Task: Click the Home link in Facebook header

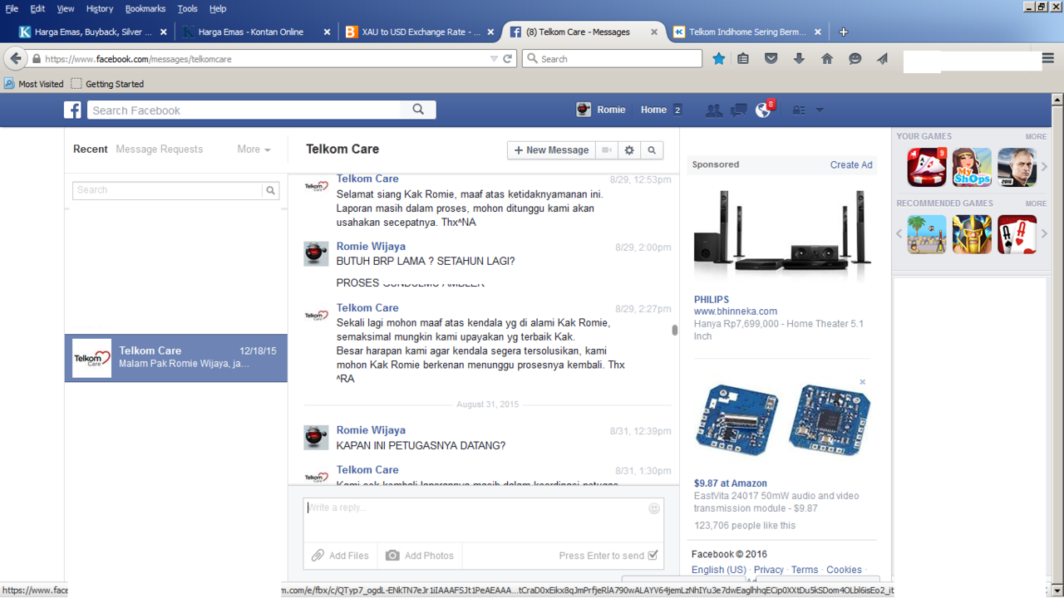Action: 653,110
